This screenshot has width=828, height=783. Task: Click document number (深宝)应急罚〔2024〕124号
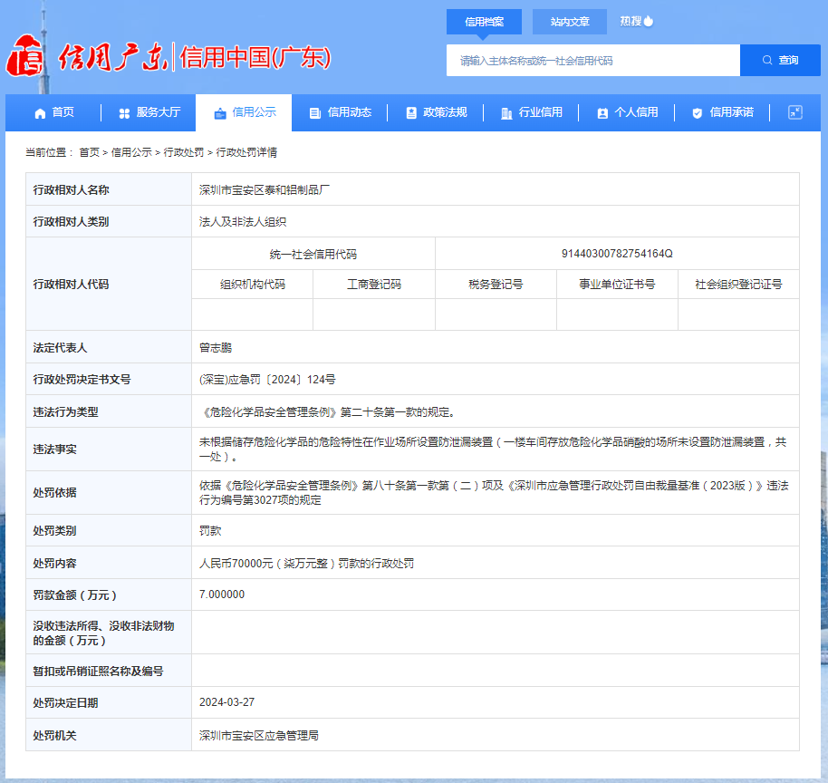pos(267,380)
